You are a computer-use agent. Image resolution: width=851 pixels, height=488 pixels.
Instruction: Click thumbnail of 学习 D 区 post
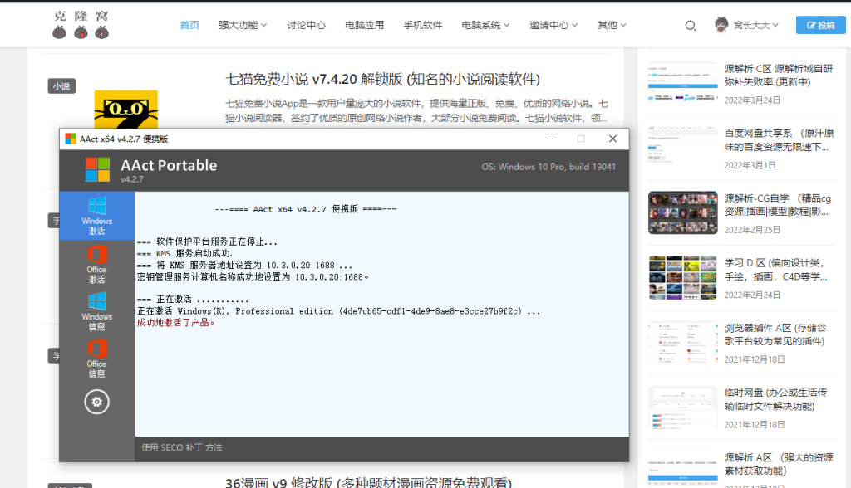[x=683, y=278]
